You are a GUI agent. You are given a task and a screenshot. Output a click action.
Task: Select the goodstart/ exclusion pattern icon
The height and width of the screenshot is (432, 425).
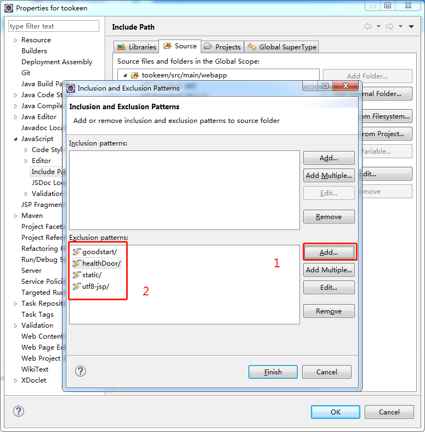point(76,252)
